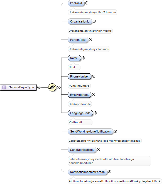Image resolution: width=164 pixels, height=185 pixels.
Task: Expand the EmailAddress plus icon
Action: click(x=93, y=95)
